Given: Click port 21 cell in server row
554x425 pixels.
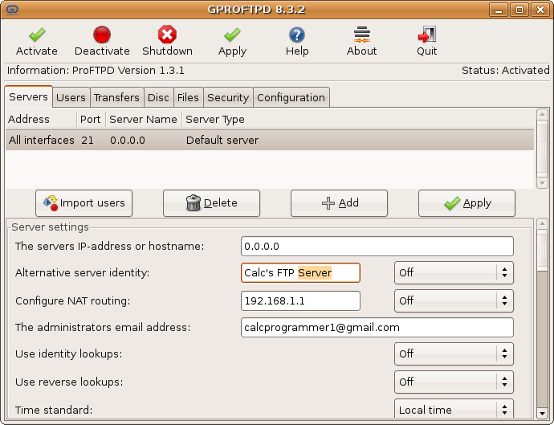Looking at the screenshot, I should click(88, 141).
